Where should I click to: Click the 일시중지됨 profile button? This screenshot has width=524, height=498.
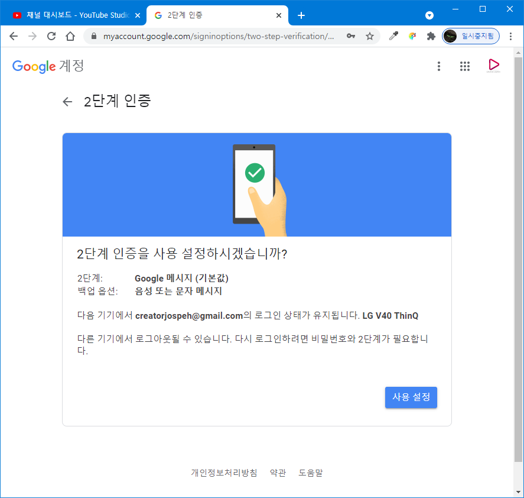471,36
